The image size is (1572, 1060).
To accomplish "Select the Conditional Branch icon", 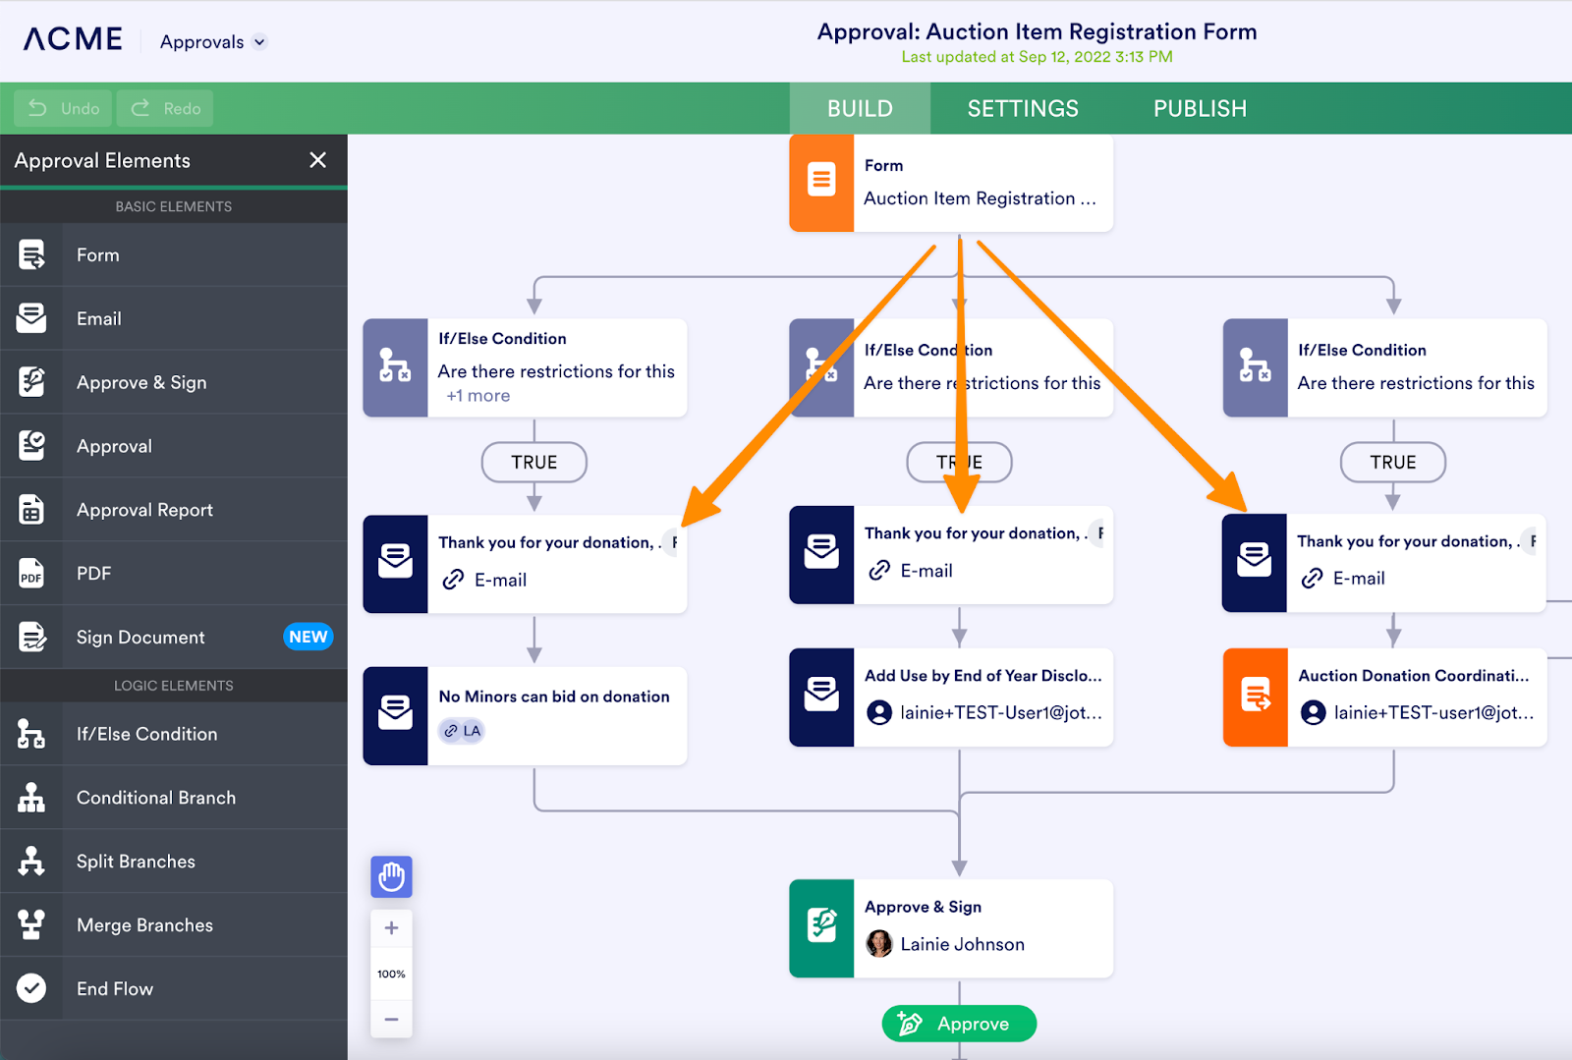I will [31, 798].
